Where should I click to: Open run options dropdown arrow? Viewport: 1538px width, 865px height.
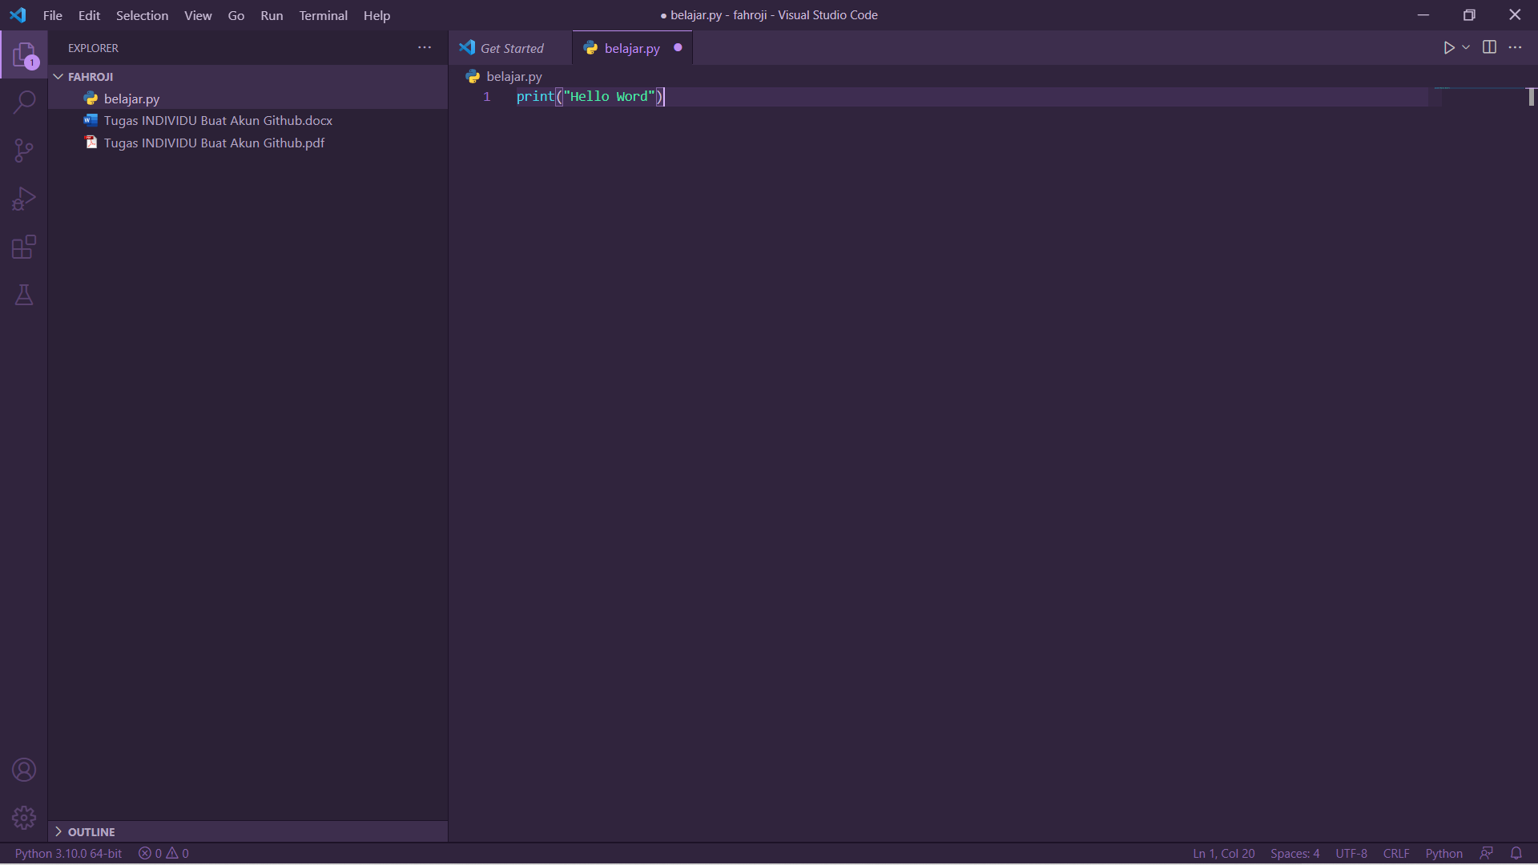[1466, 48]
